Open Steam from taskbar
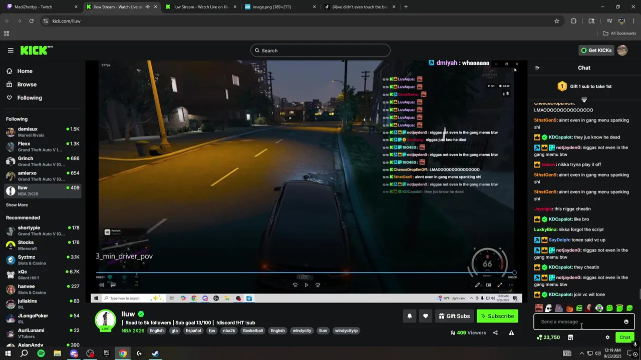The width and height of the screenshot is (641, 360). coord(155,353)
